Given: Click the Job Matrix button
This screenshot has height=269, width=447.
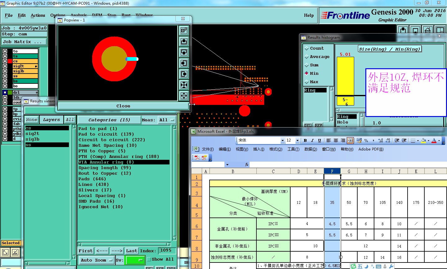Looking at the screenshot, I should tap(24, 42).
